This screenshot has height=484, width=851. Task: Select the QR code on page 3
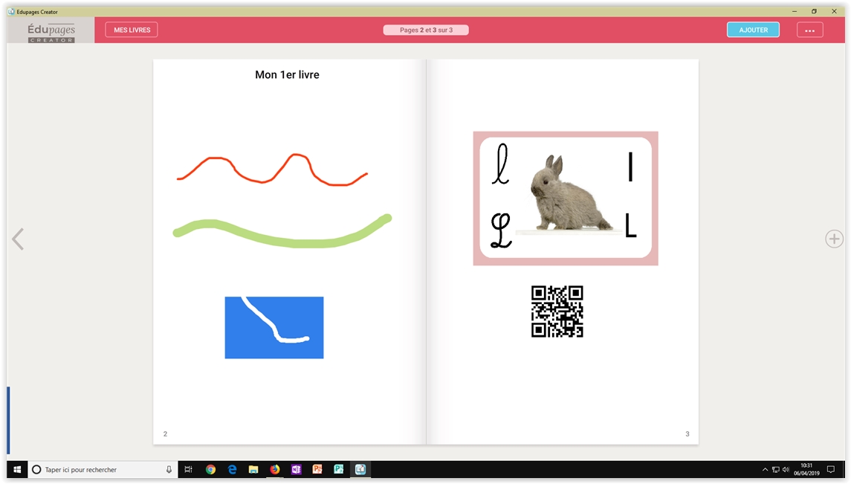tap(557, 312)
